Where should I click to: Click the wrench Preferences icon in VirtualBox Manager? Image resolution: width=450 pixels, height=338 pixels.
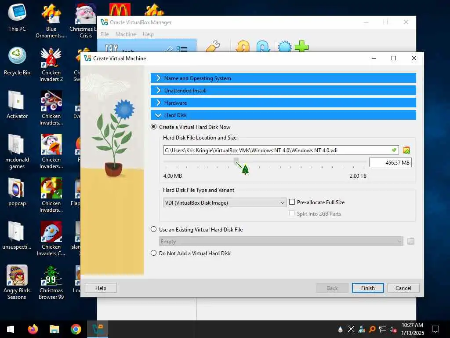point(213,46)
